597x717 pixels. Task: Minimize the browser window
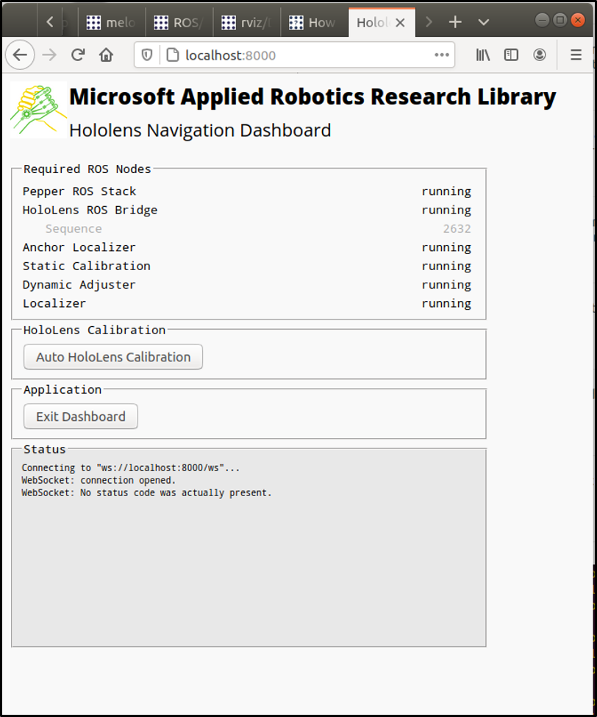(542, 20)
